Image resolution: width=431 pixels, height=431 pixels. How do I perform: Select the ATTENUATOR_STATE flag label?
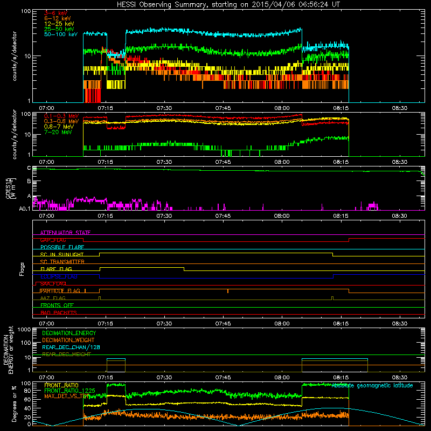point(65,233)
